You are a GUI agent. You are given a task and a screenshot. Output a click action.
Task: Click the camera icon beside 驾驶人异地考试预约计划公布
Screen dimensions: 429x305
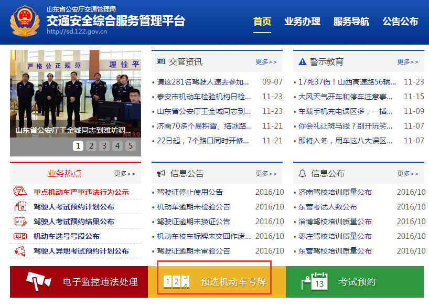click(x=20, y=251)
